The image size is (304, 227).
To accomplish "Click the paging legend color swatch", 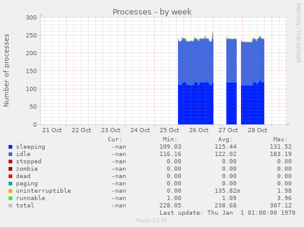I will coord(10,184).
